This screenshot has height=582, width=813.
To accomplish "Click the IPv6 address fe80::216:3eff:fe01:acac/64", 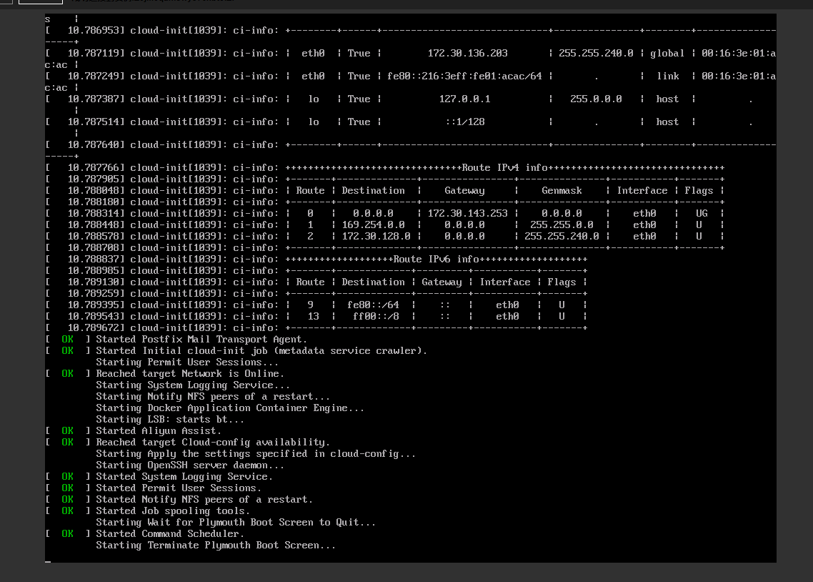I will [464, 77].
